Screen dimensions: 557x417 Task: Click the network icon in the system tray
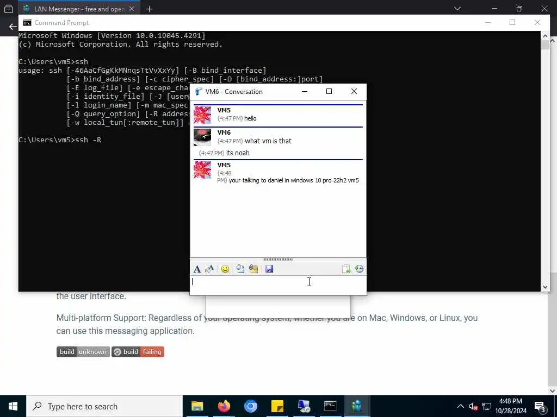pos(487,406)
